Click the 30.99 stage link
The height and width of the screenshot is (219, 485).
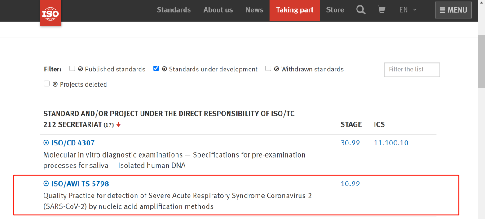coord(350,143)
